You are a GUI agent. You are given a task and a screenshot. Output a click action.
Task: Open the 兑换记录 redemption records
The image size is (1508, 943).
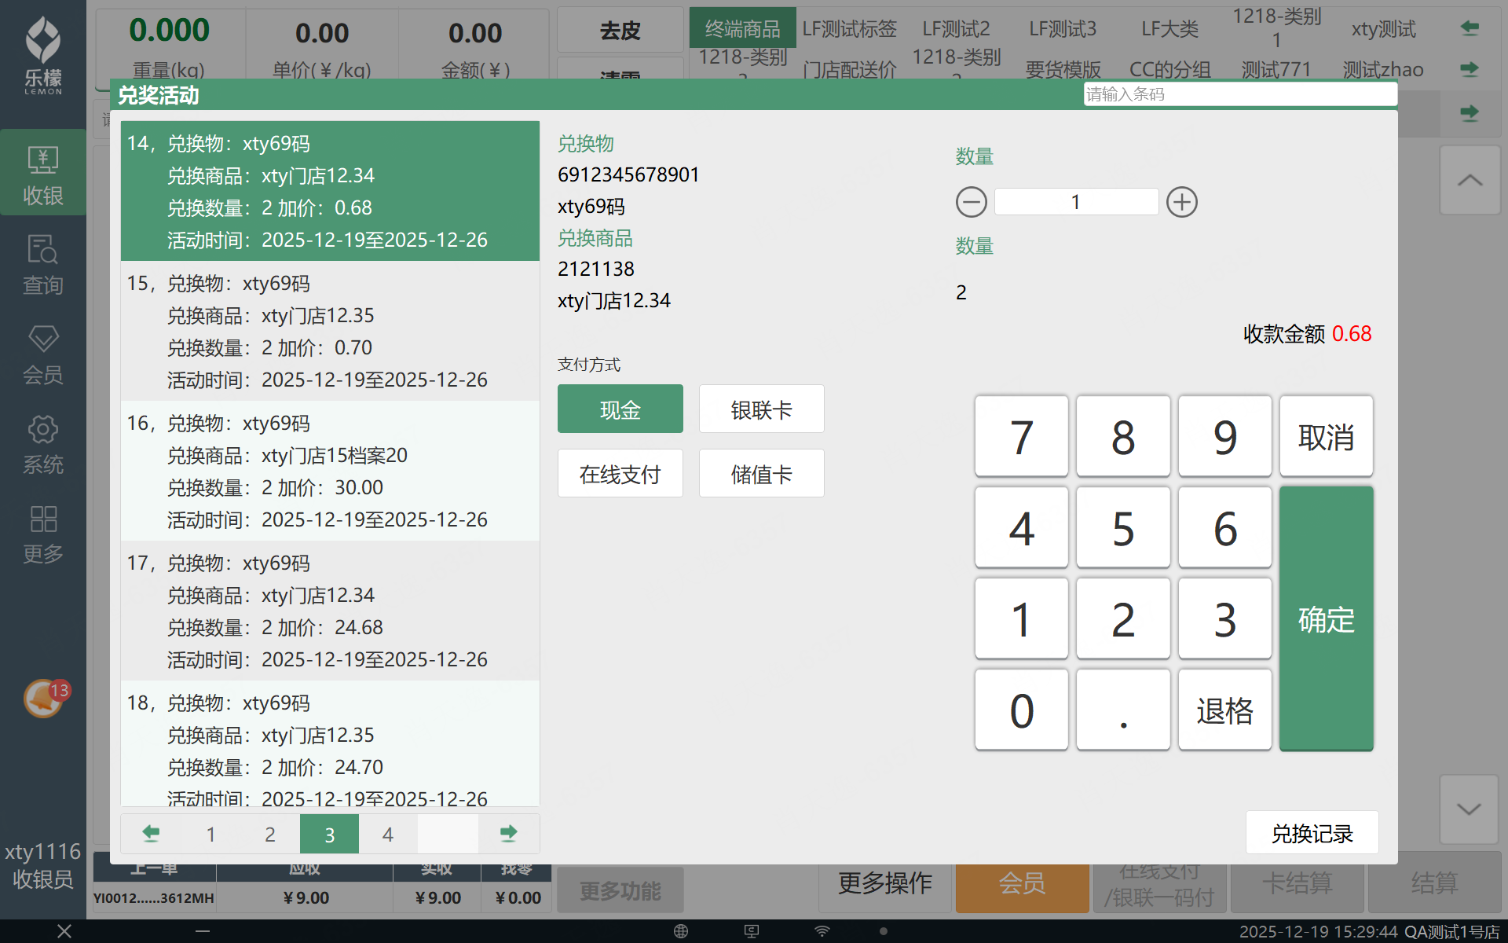(x=1312, y=833)
